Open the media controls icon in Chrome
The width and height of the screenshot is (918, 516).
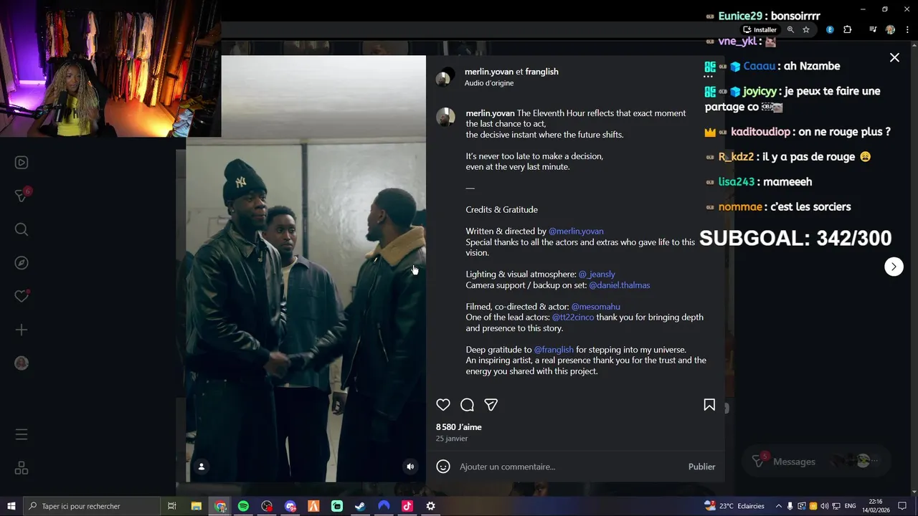873,29
